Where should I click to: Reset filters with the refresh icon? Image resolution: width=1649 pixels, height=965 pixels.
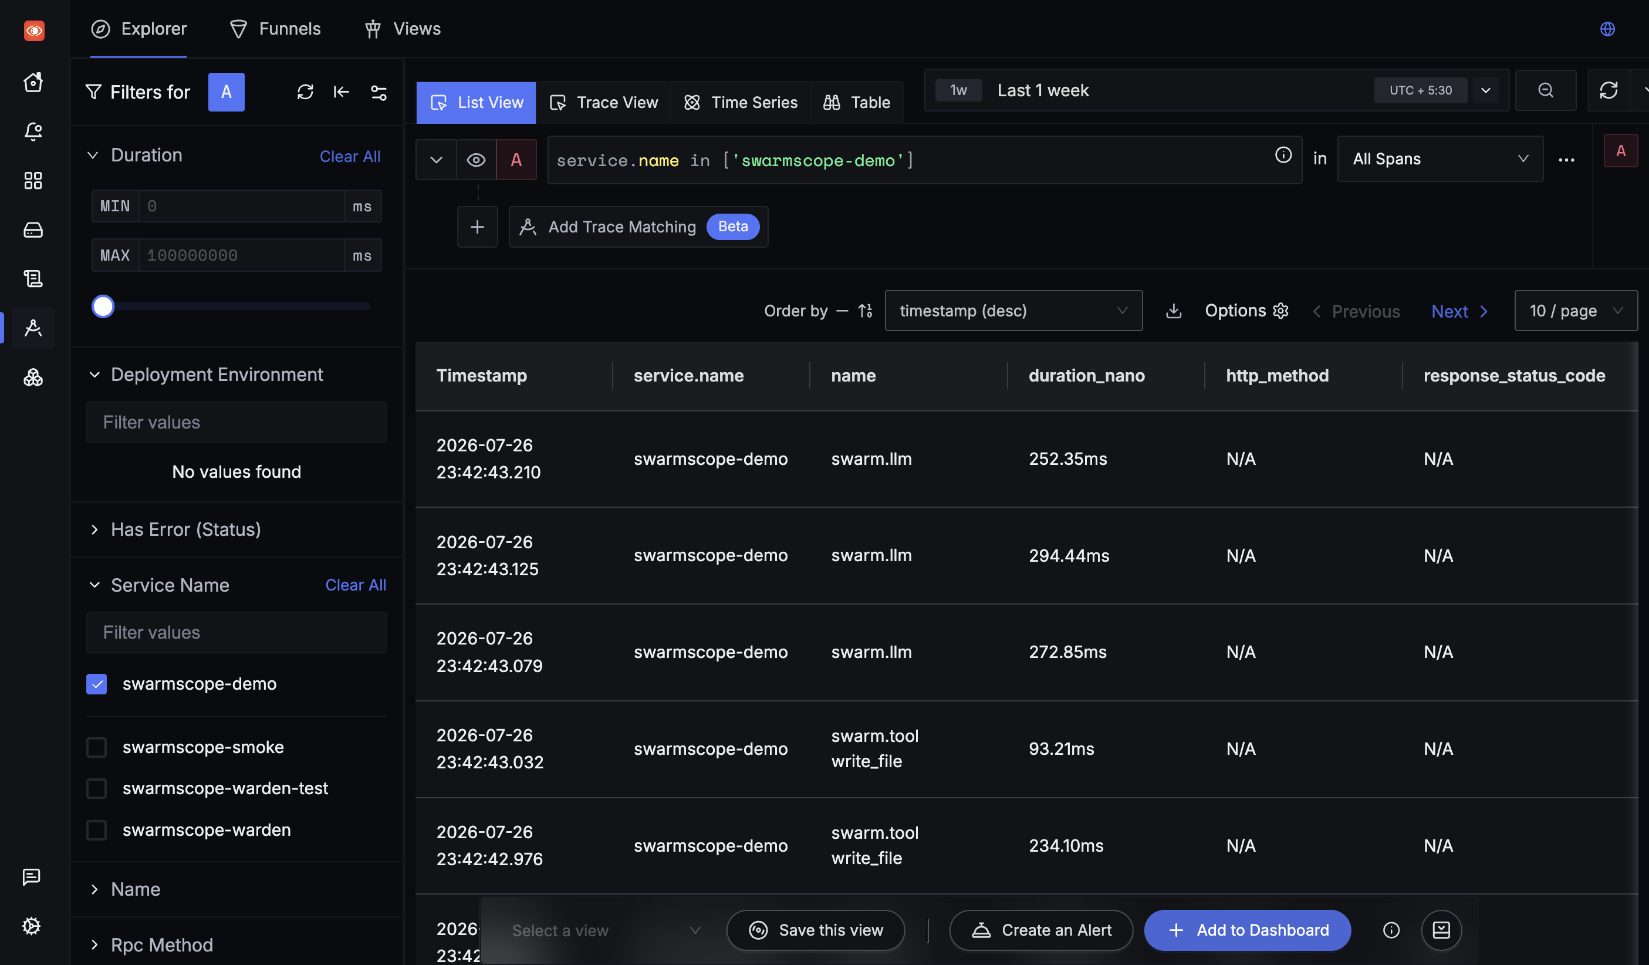(x=305, y=92)
